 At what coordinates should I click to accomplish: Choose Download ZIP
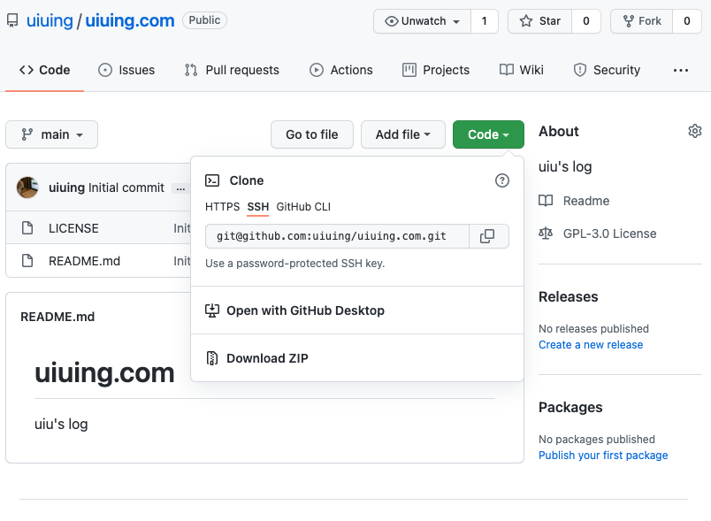tap(267, 358)
